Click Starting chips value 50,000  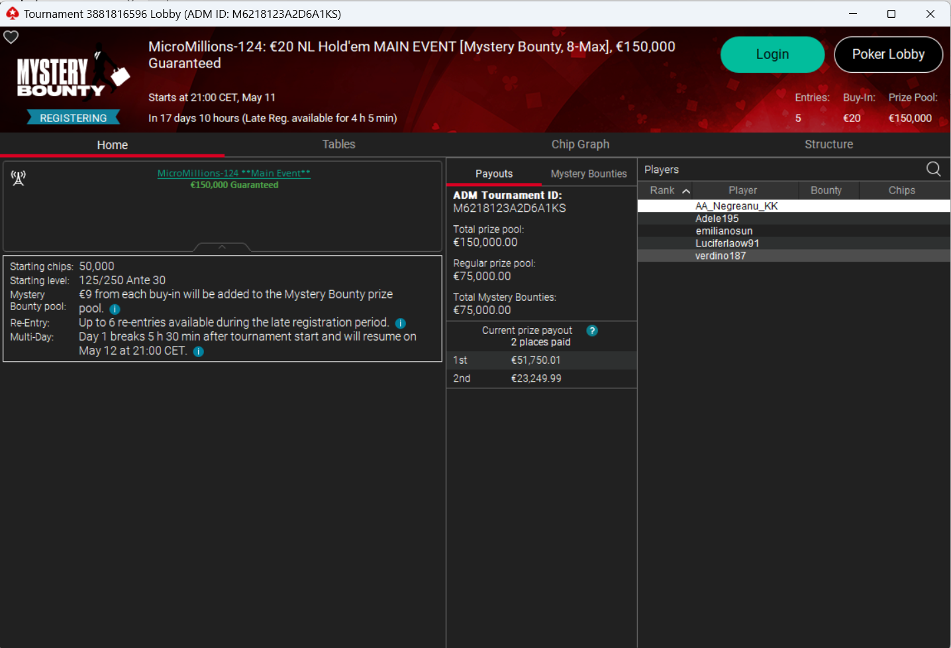[x=97, y=266]
